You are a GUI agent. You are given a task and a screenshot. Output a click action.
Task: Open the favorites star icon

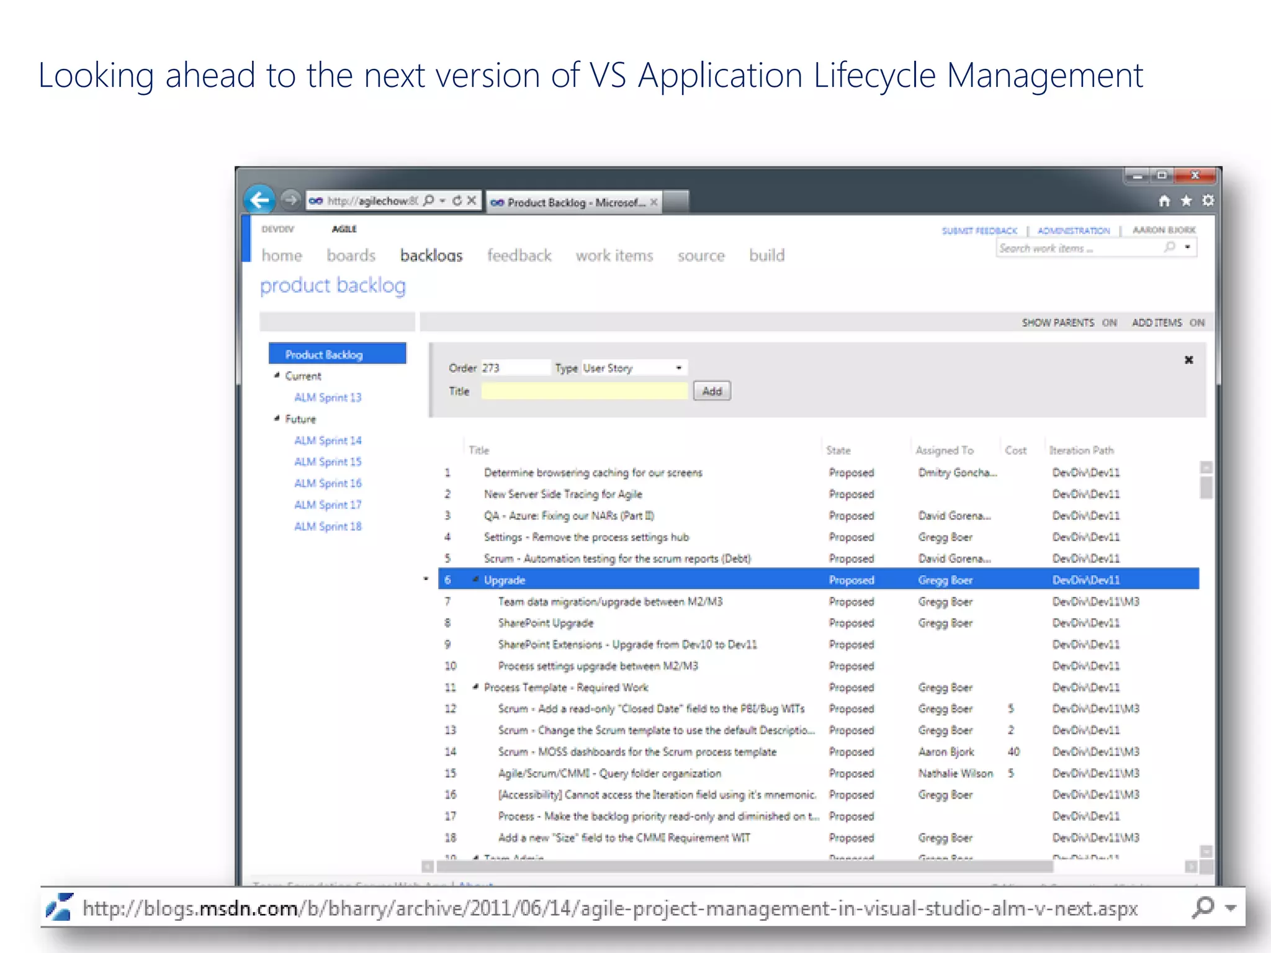point(1186,200)
